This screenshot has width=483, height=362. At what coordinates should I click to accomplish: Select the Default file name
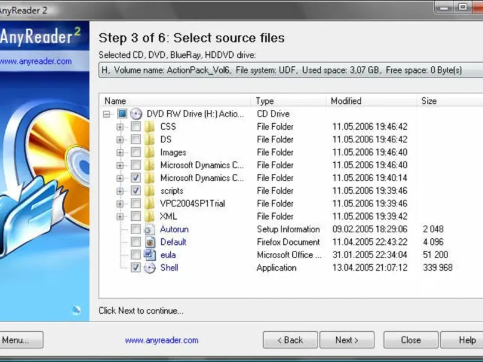(x=173, y=242)
